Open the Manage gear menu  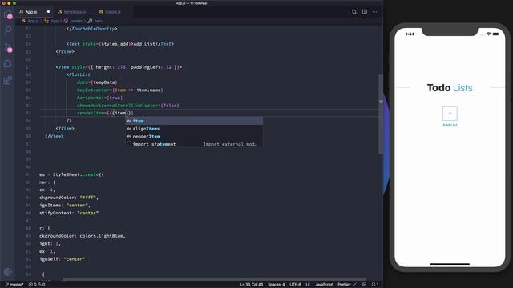click(x=7, y=272)
